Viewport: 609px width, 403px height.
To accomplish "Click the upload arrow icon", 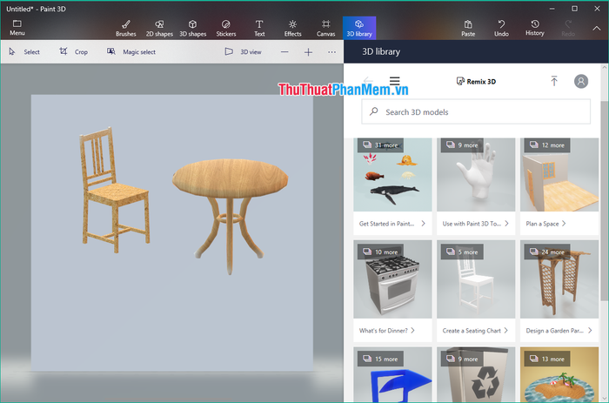I will click(x=554, y=81).
